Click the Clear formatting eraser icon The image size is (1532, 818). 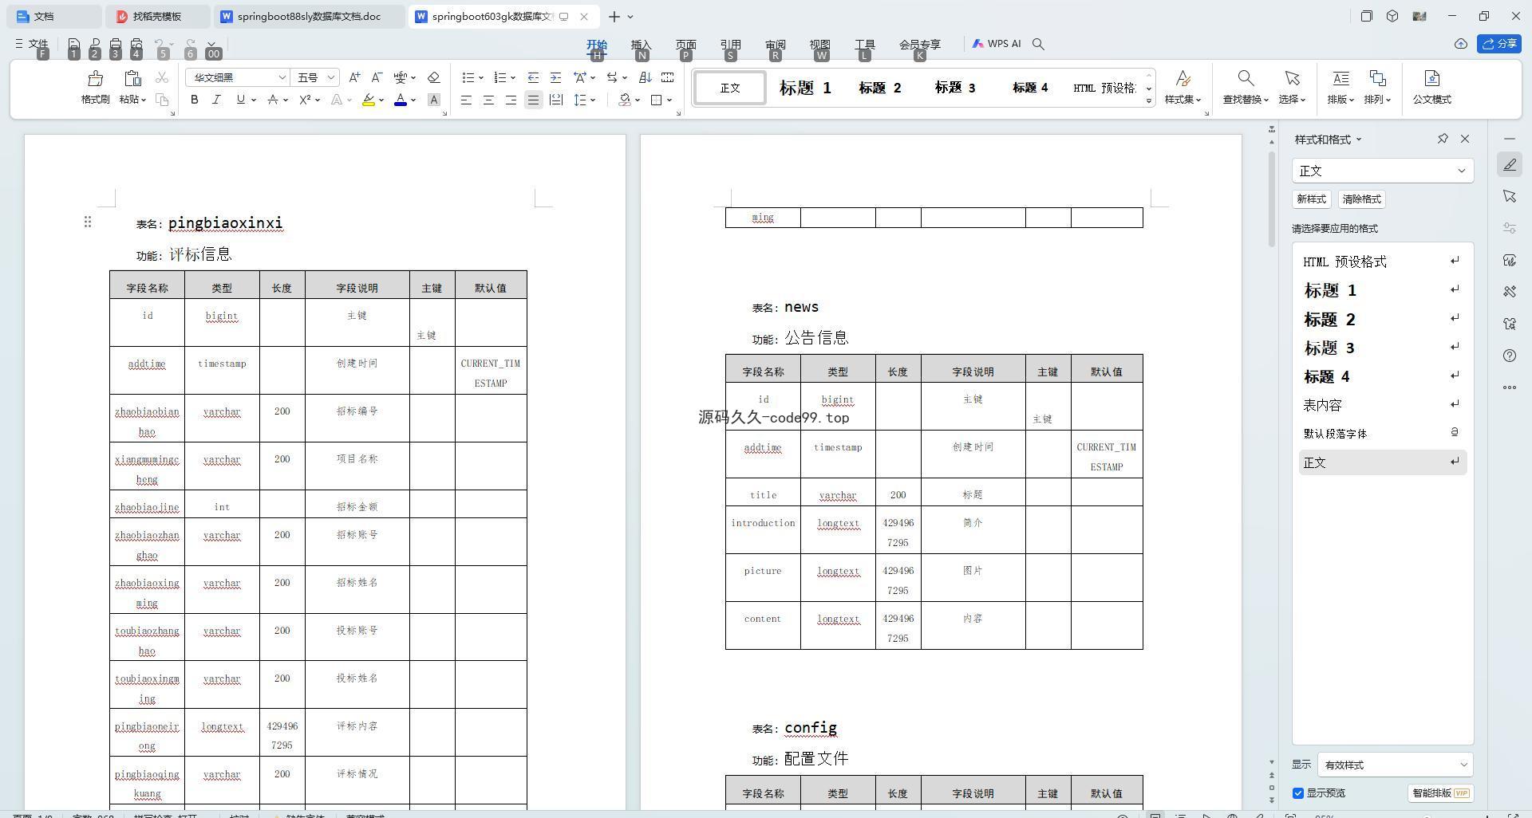[434, 77]
